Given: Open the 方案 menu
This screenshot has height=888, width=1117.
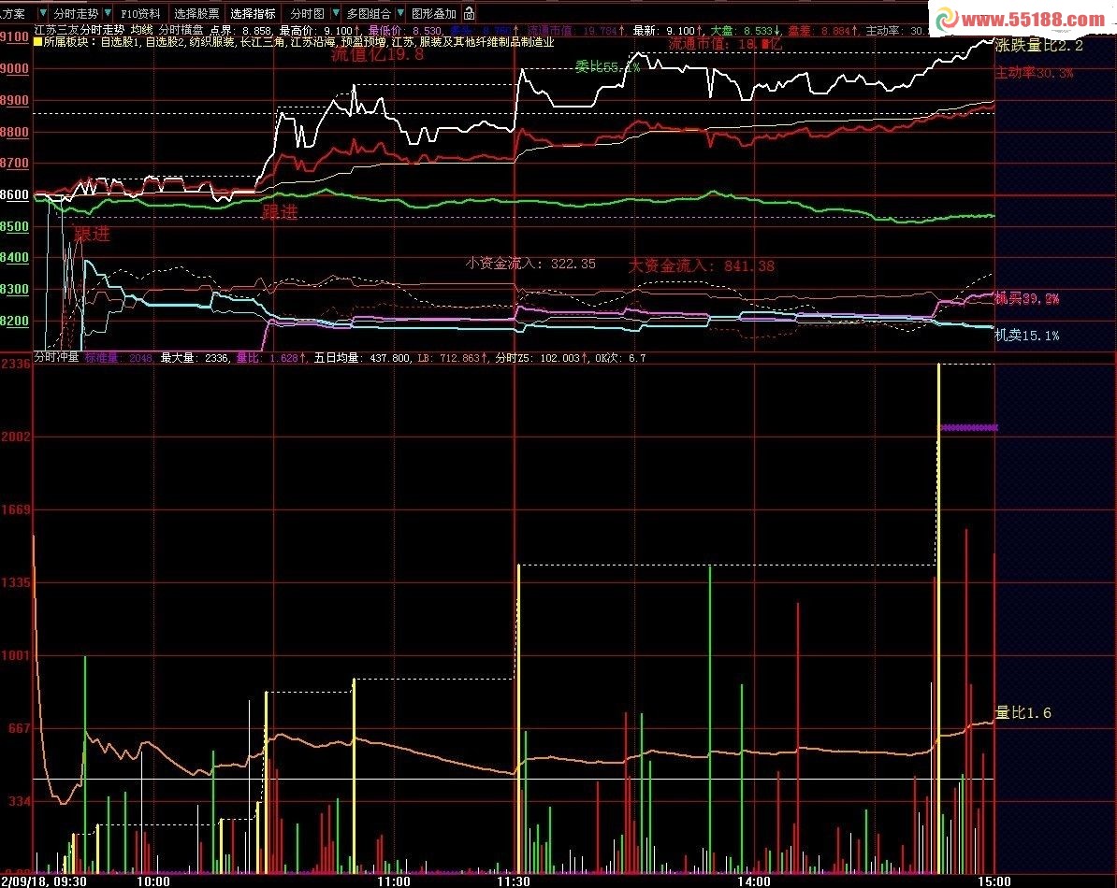Looking at the screenshot, I should 13,13.
